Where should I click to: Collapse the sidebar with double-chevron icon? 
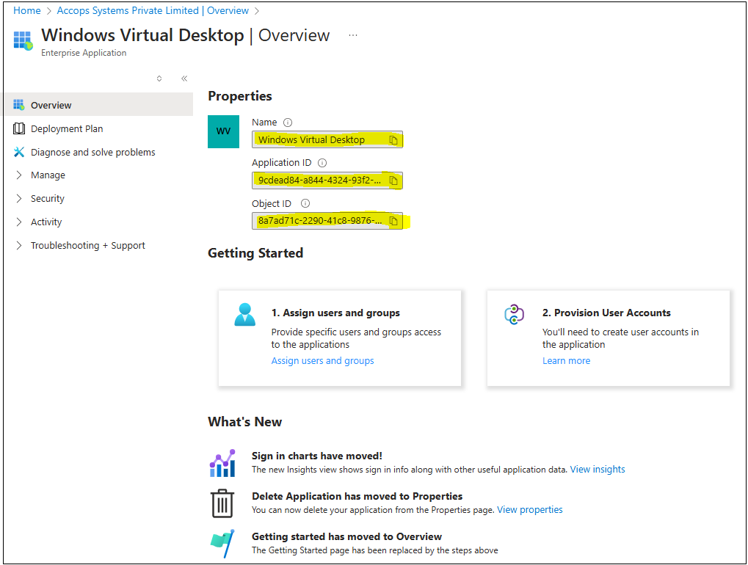(184, 79)
